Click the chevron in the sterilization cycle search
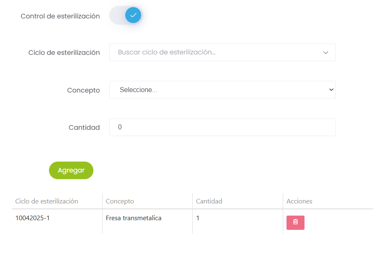 pyautogui.click(x=326, y=53)
